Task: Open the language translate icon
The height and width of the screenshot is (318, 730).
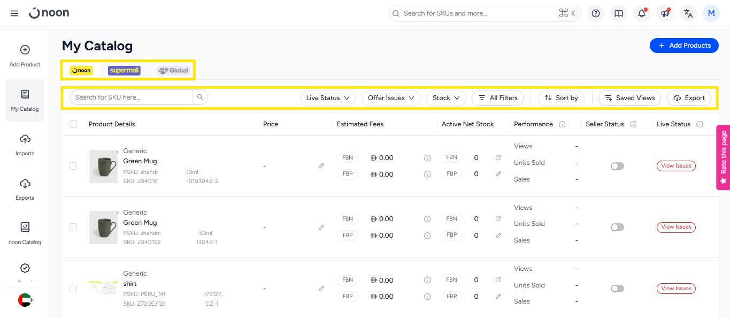Action: [688, 13]
